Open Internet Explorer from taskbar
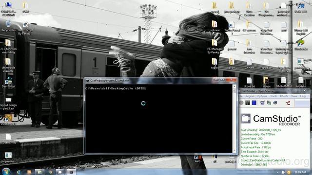Viewport: 312px width, 175px height. click(19, 172)
